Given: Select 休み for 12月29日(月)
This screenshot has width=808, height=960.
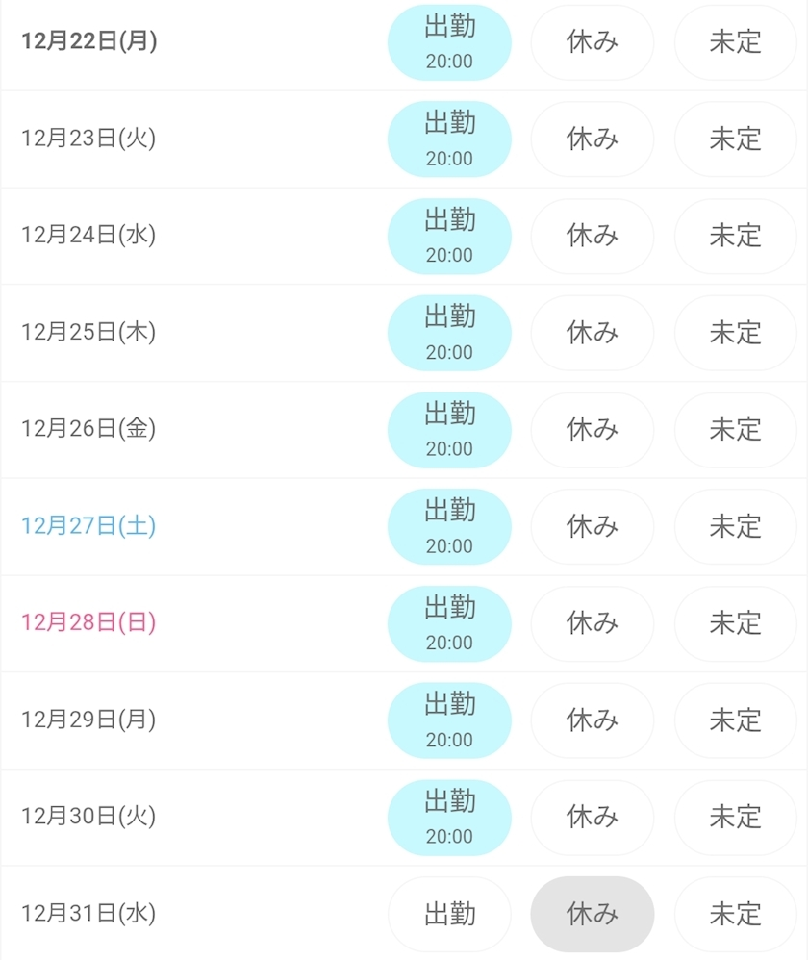Looking at the screenshot, I should click(x=593, y=720).
